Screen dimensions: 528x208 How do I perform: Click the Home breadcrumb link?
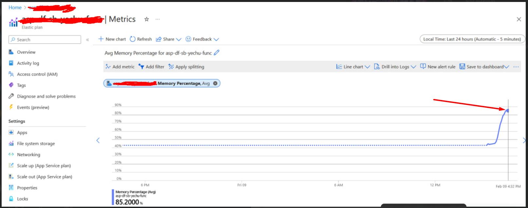[15, 8]
